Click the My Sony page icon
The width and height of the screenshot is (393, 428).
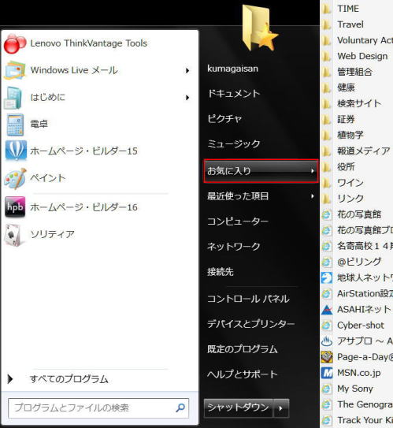coord(327,389)
